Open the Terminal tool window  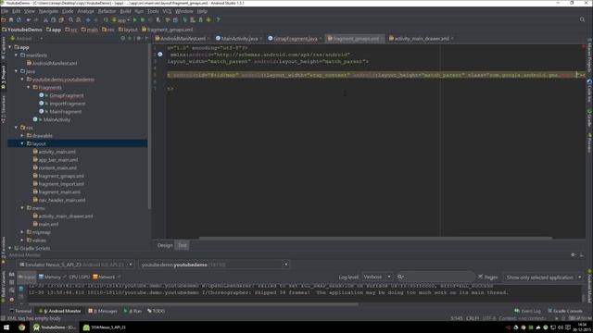[20, 311]
